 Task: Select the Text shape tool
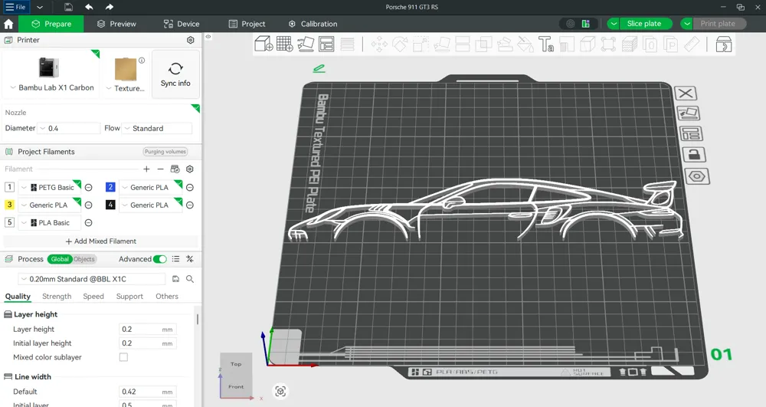[546, 44]
